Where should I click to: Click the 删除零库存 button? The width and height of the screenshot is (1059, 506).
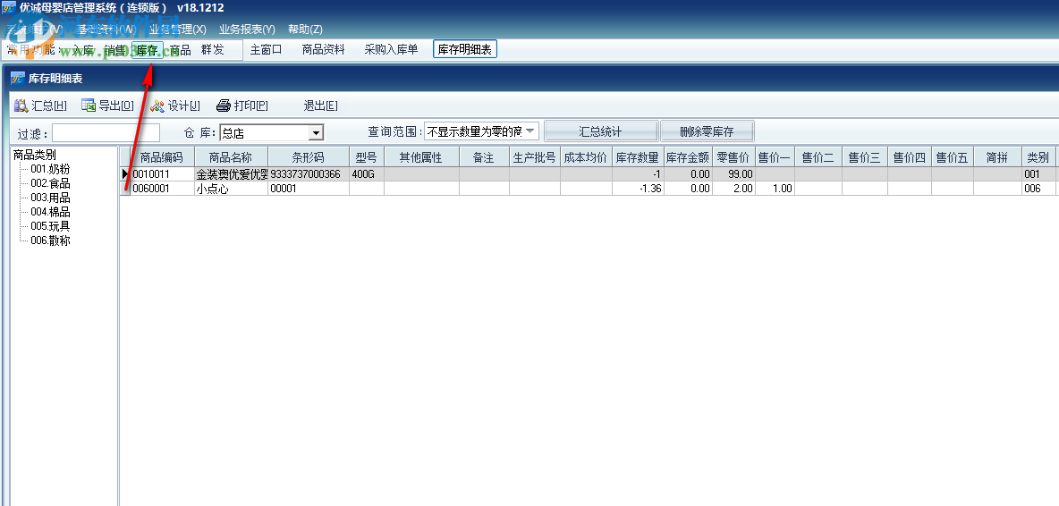coord(707,131)
